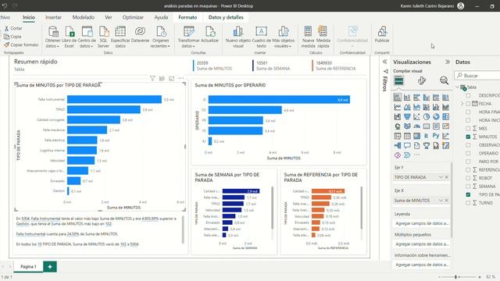500x281 pixels.
Task: Click the zoom slider handle
Action: pyautogui.click(x=456, y=277)
